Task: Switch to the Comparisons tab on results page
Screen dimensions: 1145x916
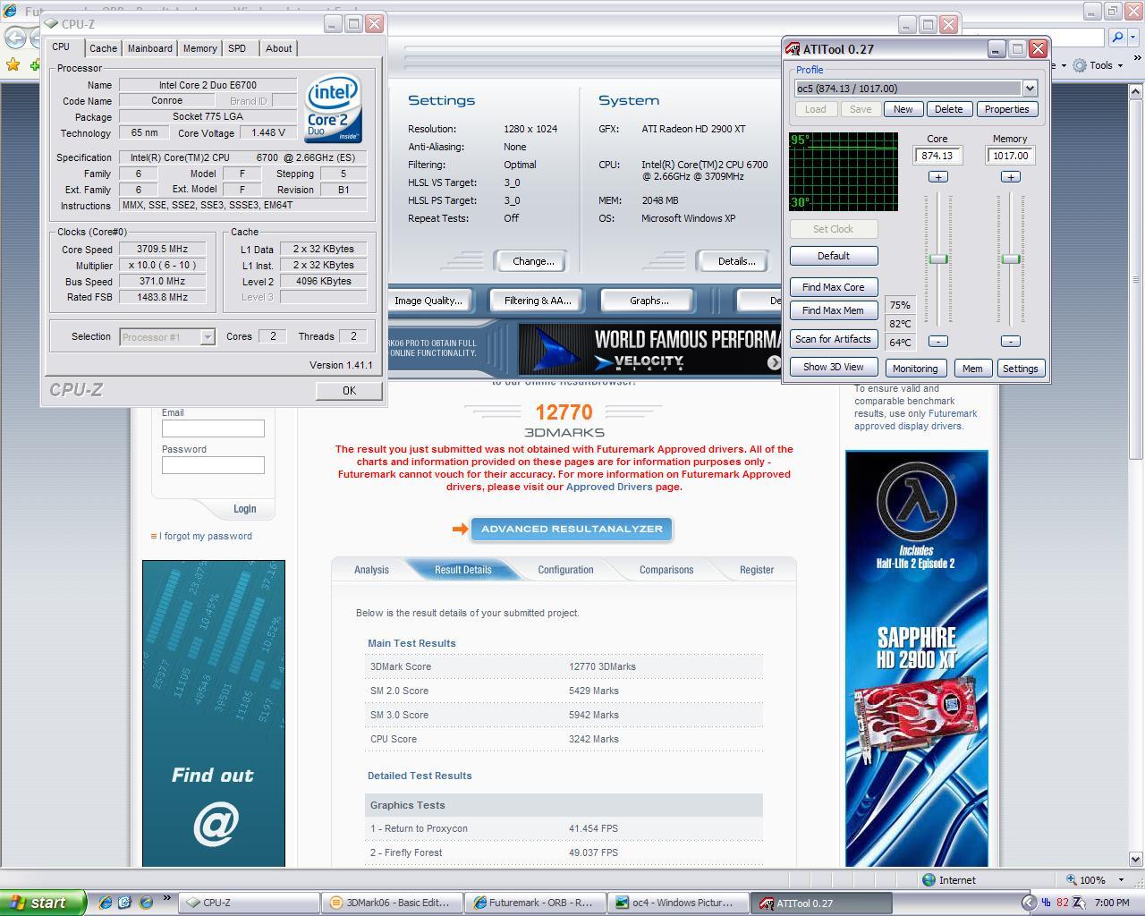Action: [666, 570]
